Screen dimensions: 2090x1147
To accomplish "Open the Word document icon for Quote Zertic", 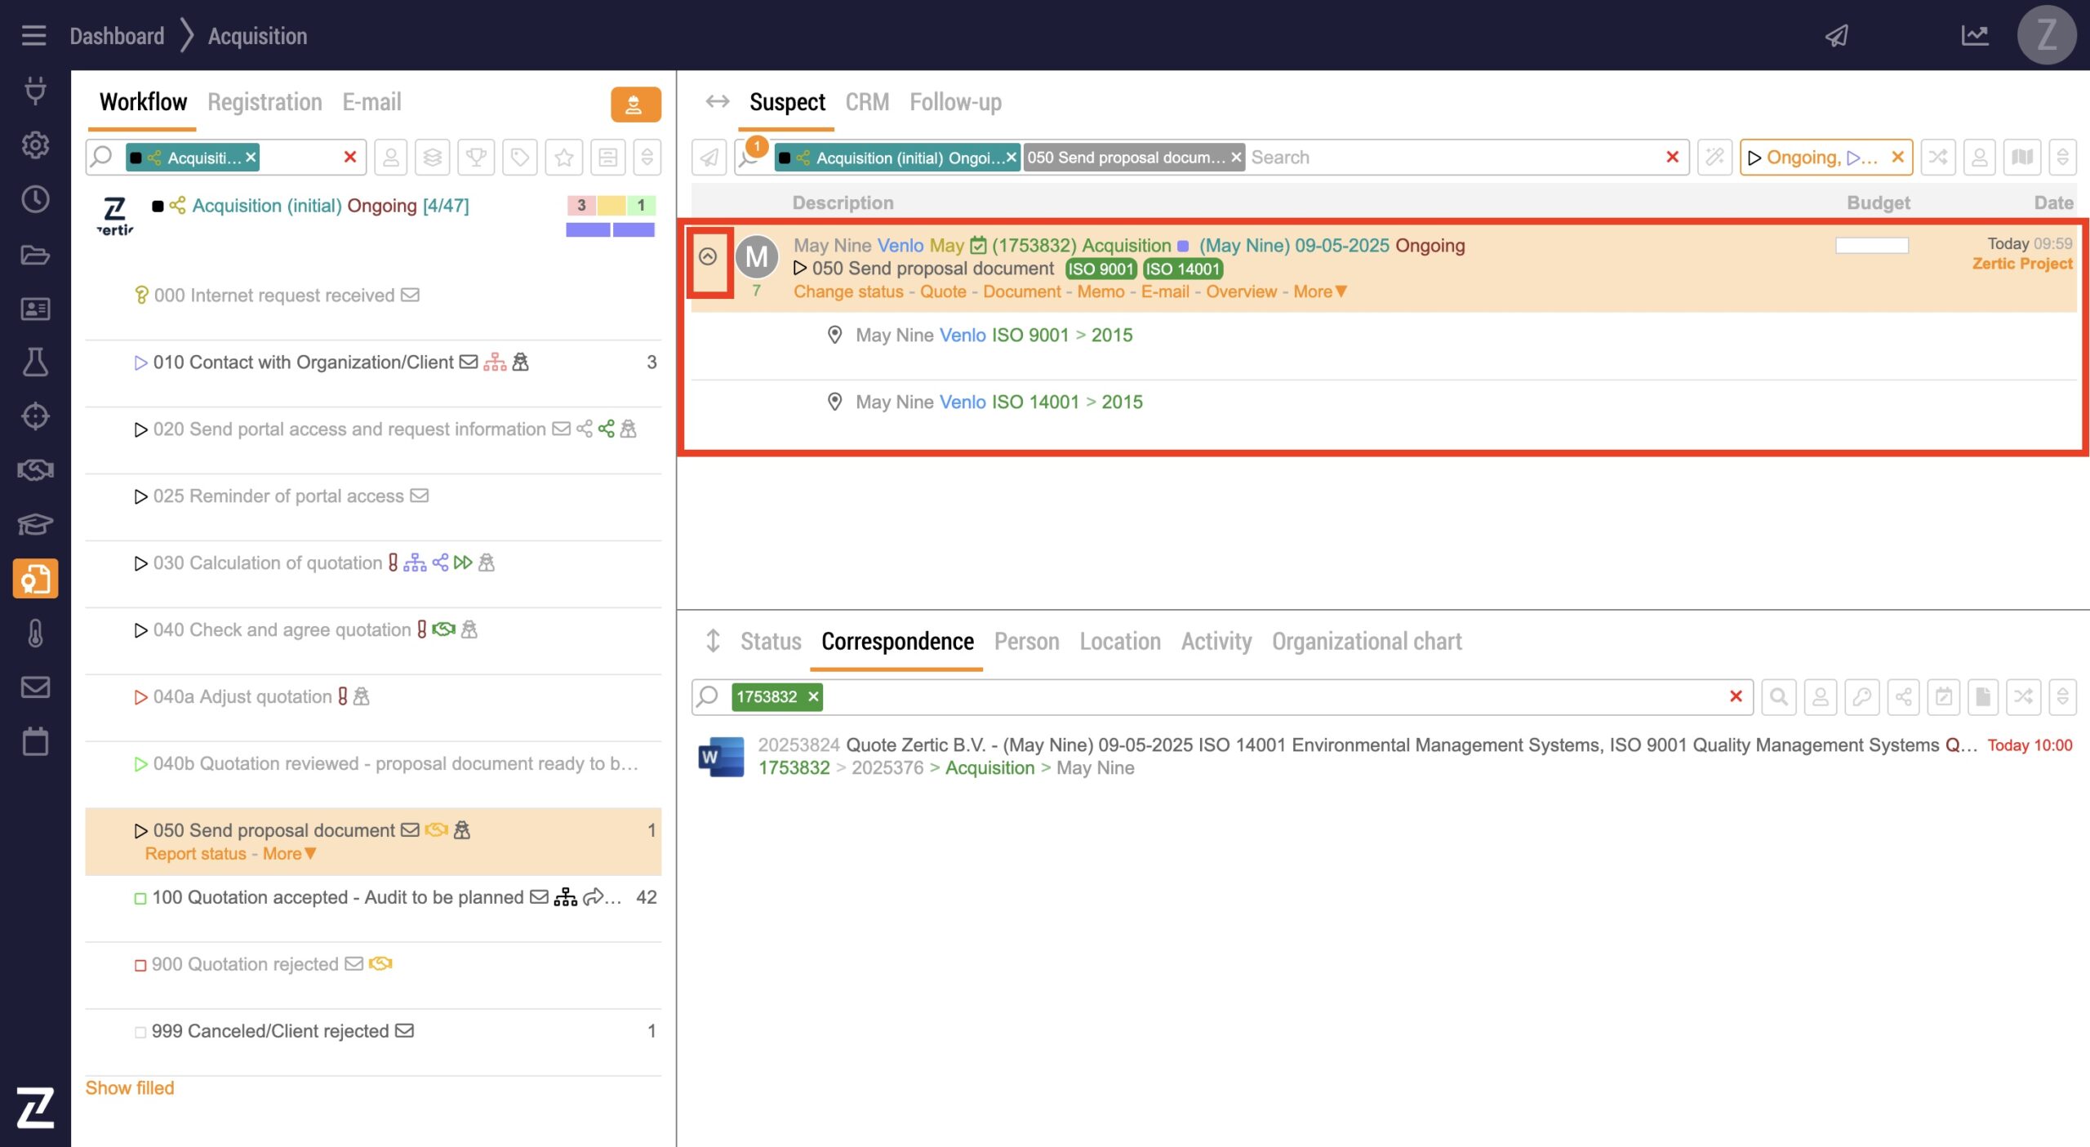I will click(722, 756).
